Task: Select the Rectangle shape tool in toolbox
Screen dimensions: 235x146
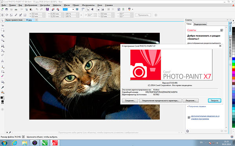Action: pyautogui.click(x=2, y=71)
